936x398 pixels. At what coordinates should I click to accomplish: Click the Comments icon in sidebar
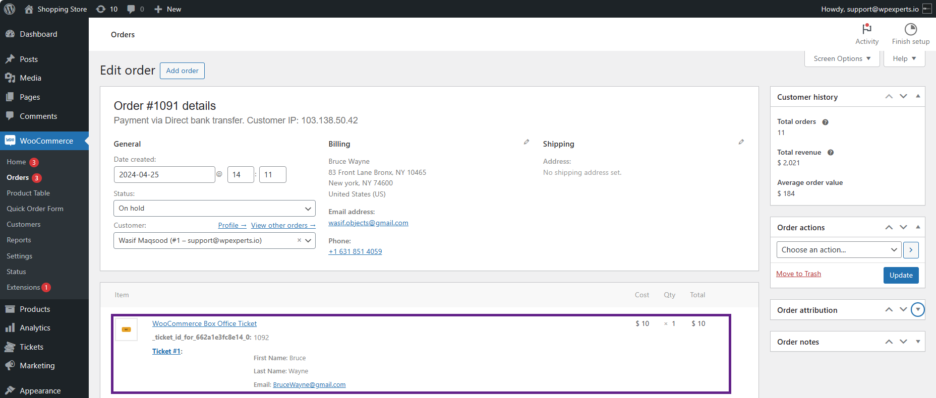10,116
